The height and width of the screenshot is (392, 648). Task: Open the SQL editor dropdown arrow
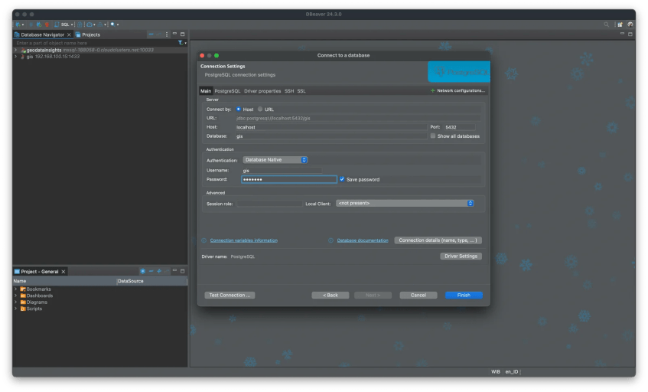pos(72,24)
